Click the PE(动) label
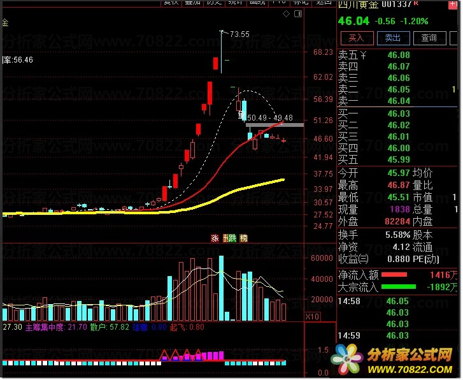Image resolution: width=463 pixels, height=380 pixels. click(426, 259)
